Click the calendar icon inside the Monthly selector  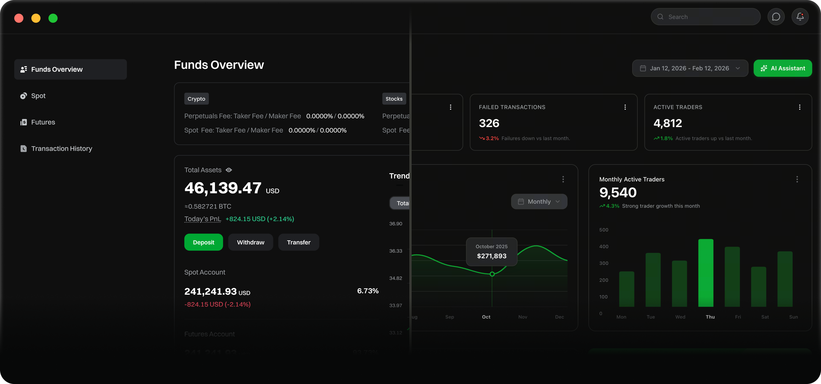pyautogui.click(x=521, y=202)
